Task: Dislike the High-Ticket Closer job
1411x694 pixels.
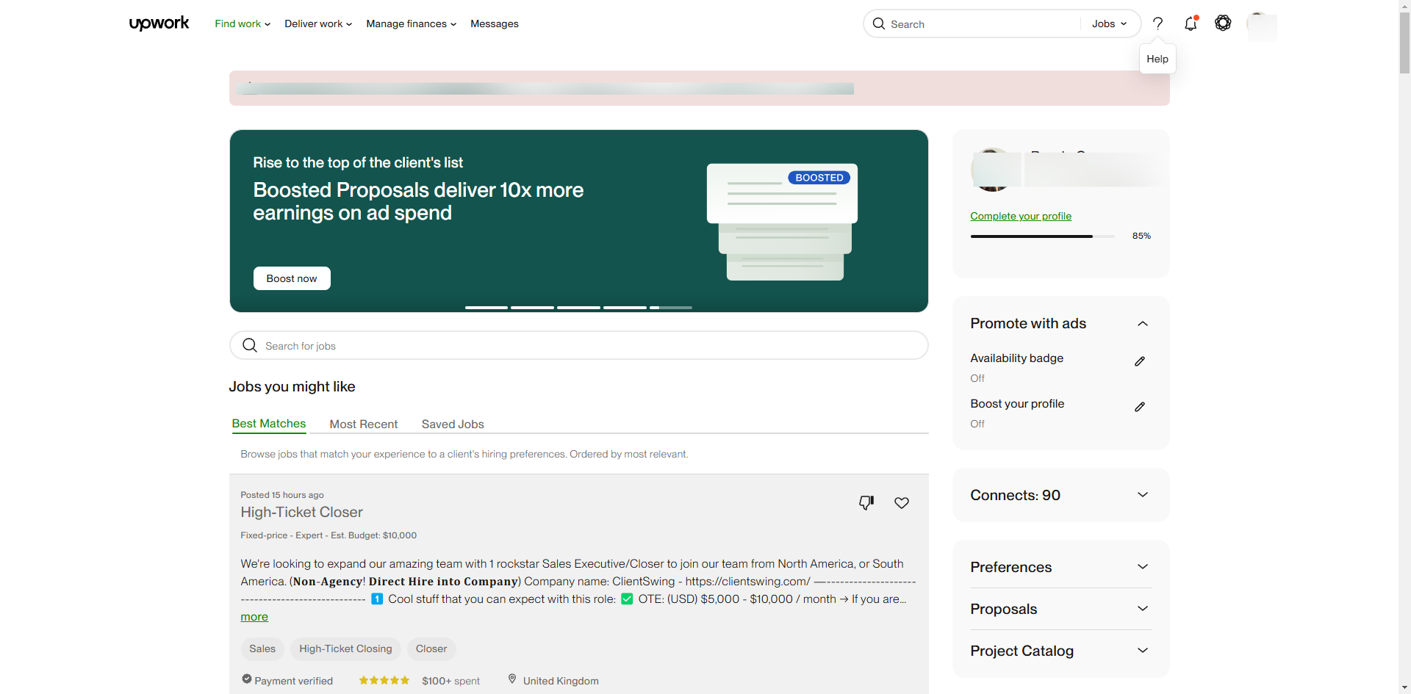Action: [x=866, y=502]
